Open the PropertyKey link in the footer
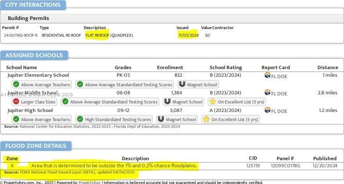 [89, 182]
